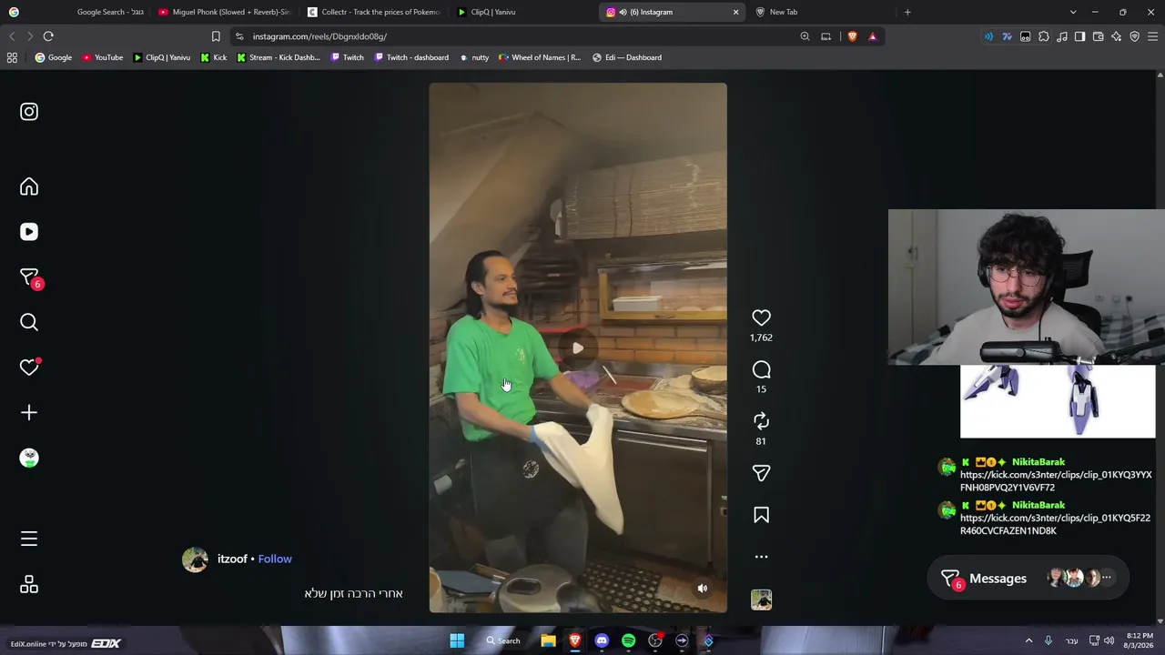Screen dimensions: 1165x655
Task: Open the Twitch - dashboard bookmark
Action: click(411, 57)
